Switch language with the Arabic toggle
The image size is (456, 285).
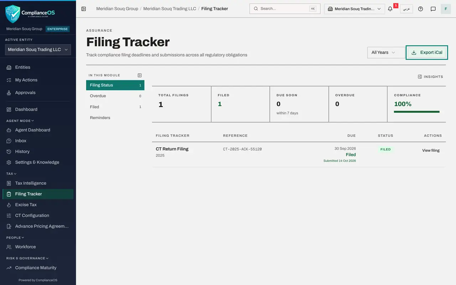pyautogui.click(x=406, y=9)
